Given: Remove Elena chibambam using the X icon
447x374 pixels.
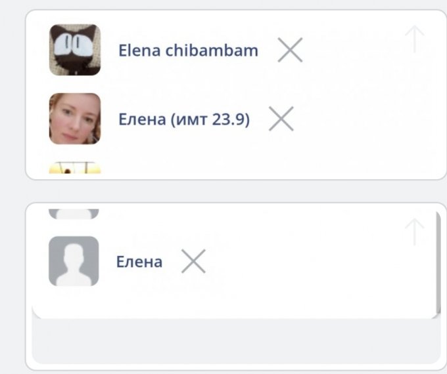Looking at the screenshot, I should pyautogui.click(x=290, y=50).
